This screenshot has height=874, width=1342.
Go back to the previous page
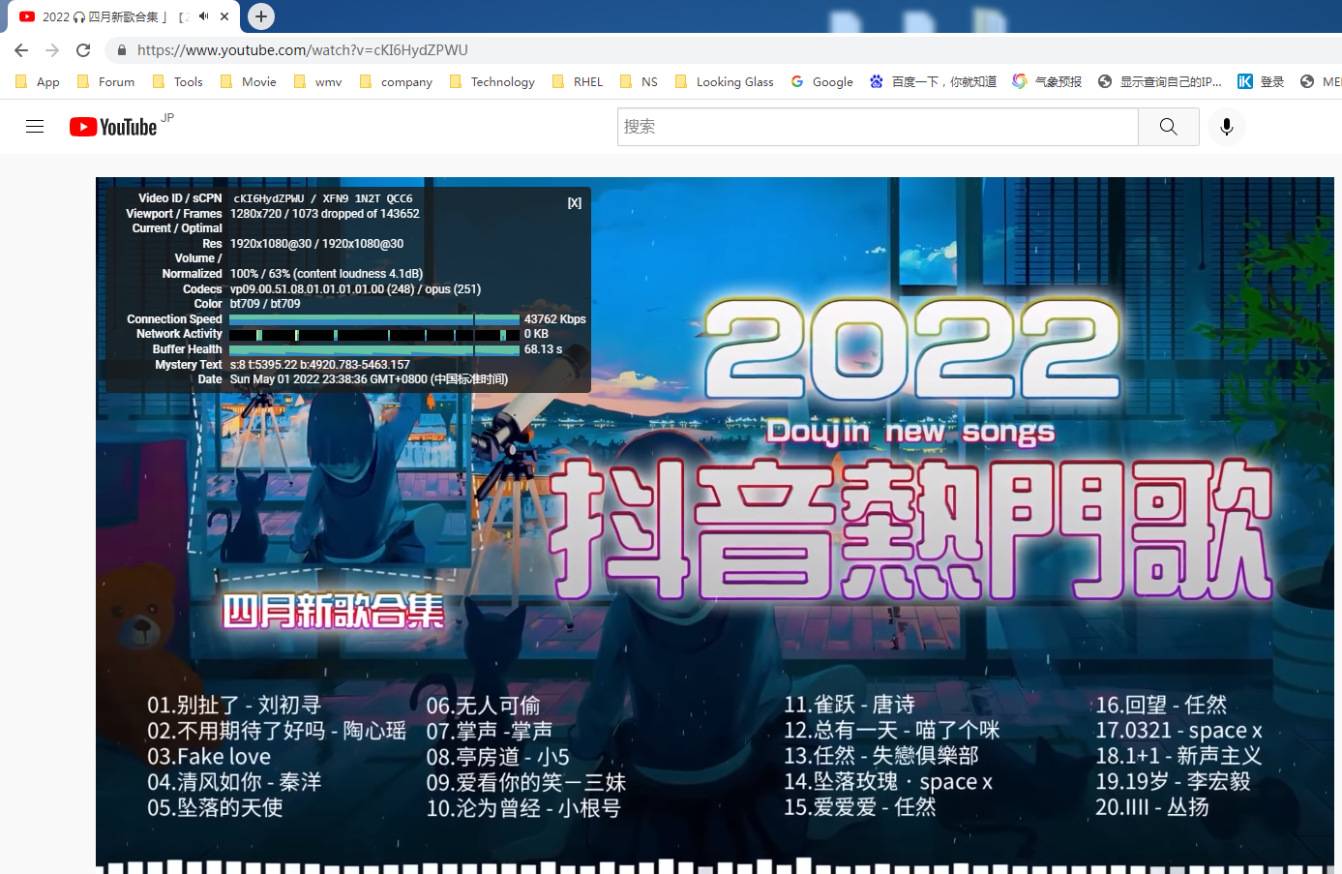21,50
